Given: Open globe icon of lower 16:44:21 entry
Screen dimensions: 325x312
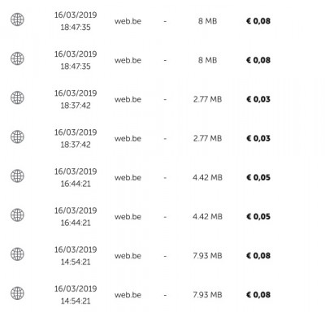Looking at the screenshot, I should click(x=17, y=215).
